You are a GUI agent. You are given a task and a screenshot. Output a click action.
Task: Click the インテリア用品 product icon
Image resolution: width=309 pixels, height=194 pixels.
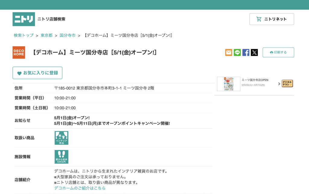pos(62,138)
